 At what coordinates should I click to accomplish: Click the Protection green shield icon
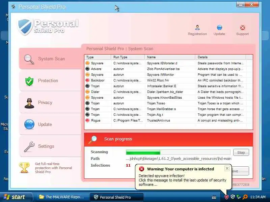[x=29, y=81]
